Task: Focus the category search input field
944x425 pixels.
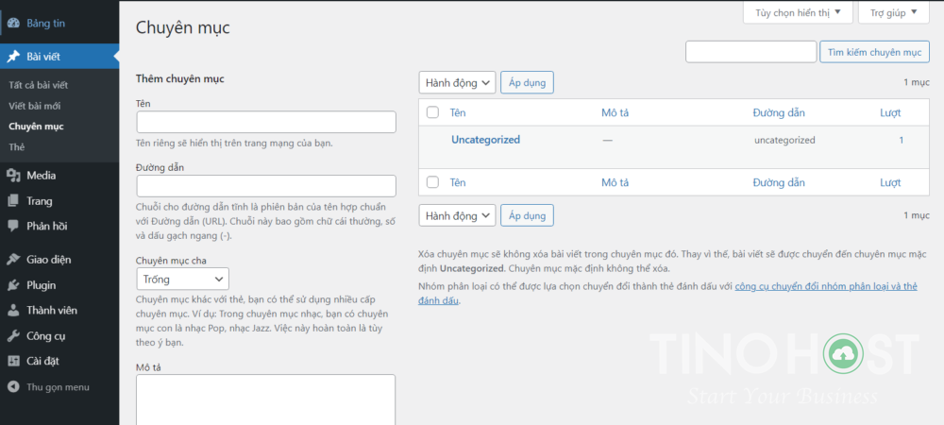Action: (750, 52)
